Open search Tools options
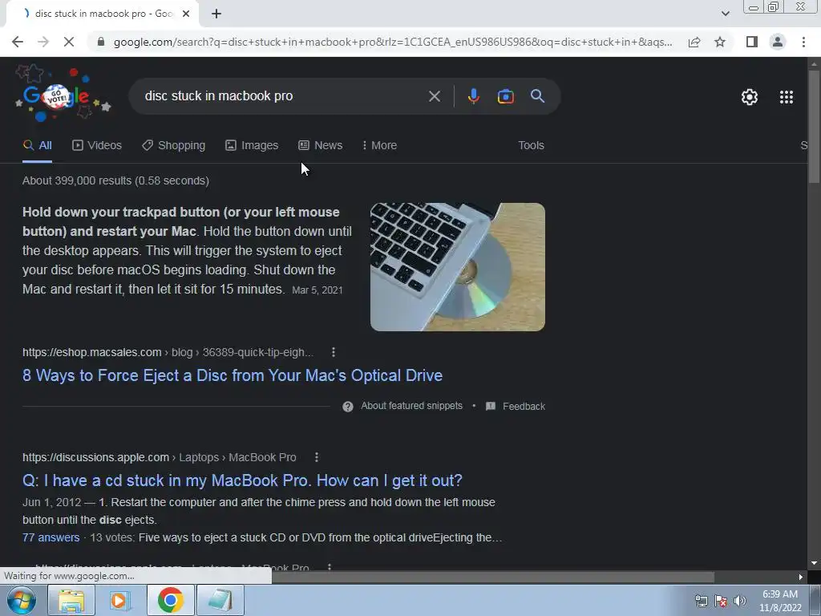 coord(531,146)
